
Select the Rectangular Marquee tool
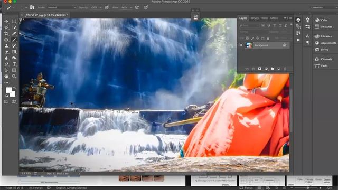coord(14,21)
